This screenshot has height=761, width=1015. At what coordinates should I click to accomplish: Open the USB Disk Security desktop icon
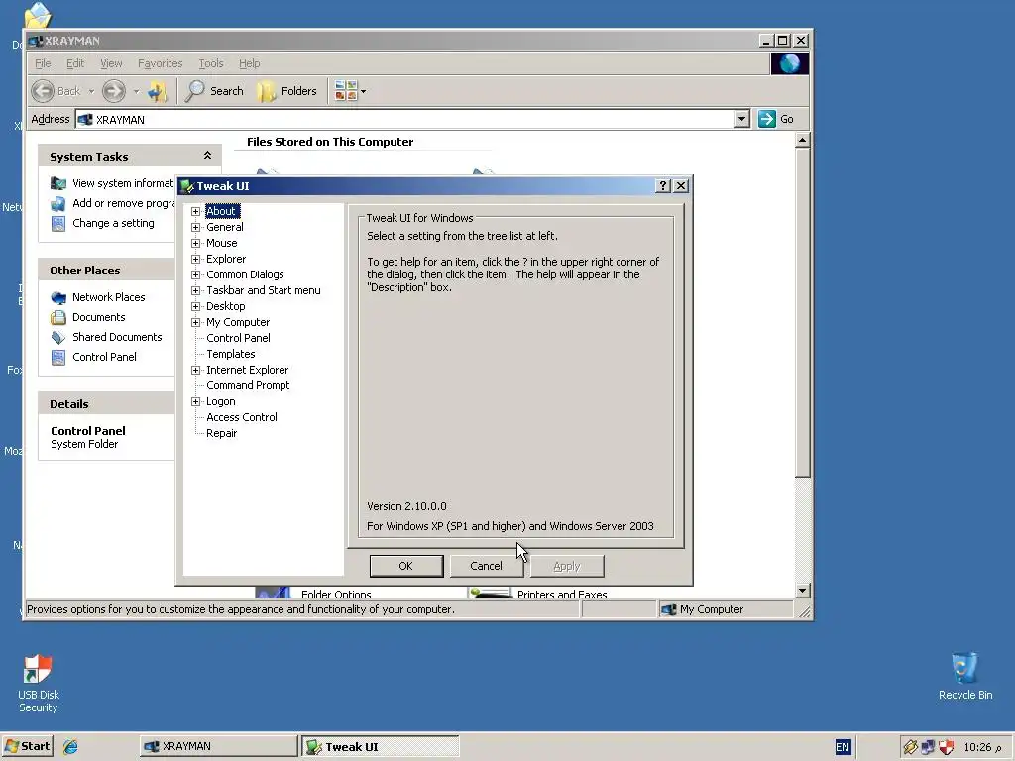38,684
